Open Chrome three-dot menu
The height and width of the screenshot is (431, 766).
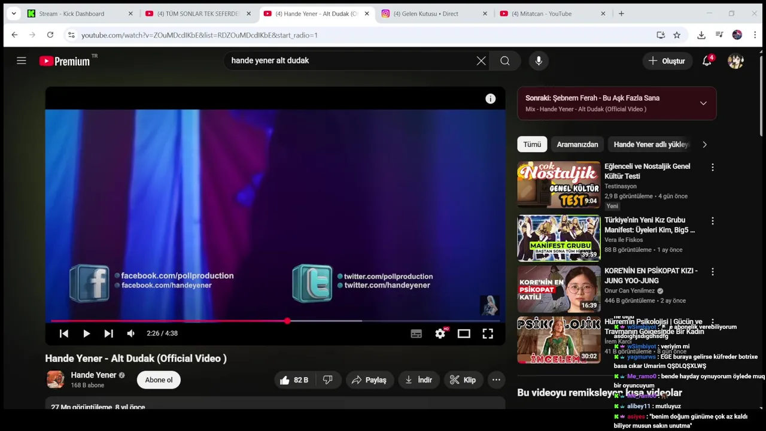[755, 35]
